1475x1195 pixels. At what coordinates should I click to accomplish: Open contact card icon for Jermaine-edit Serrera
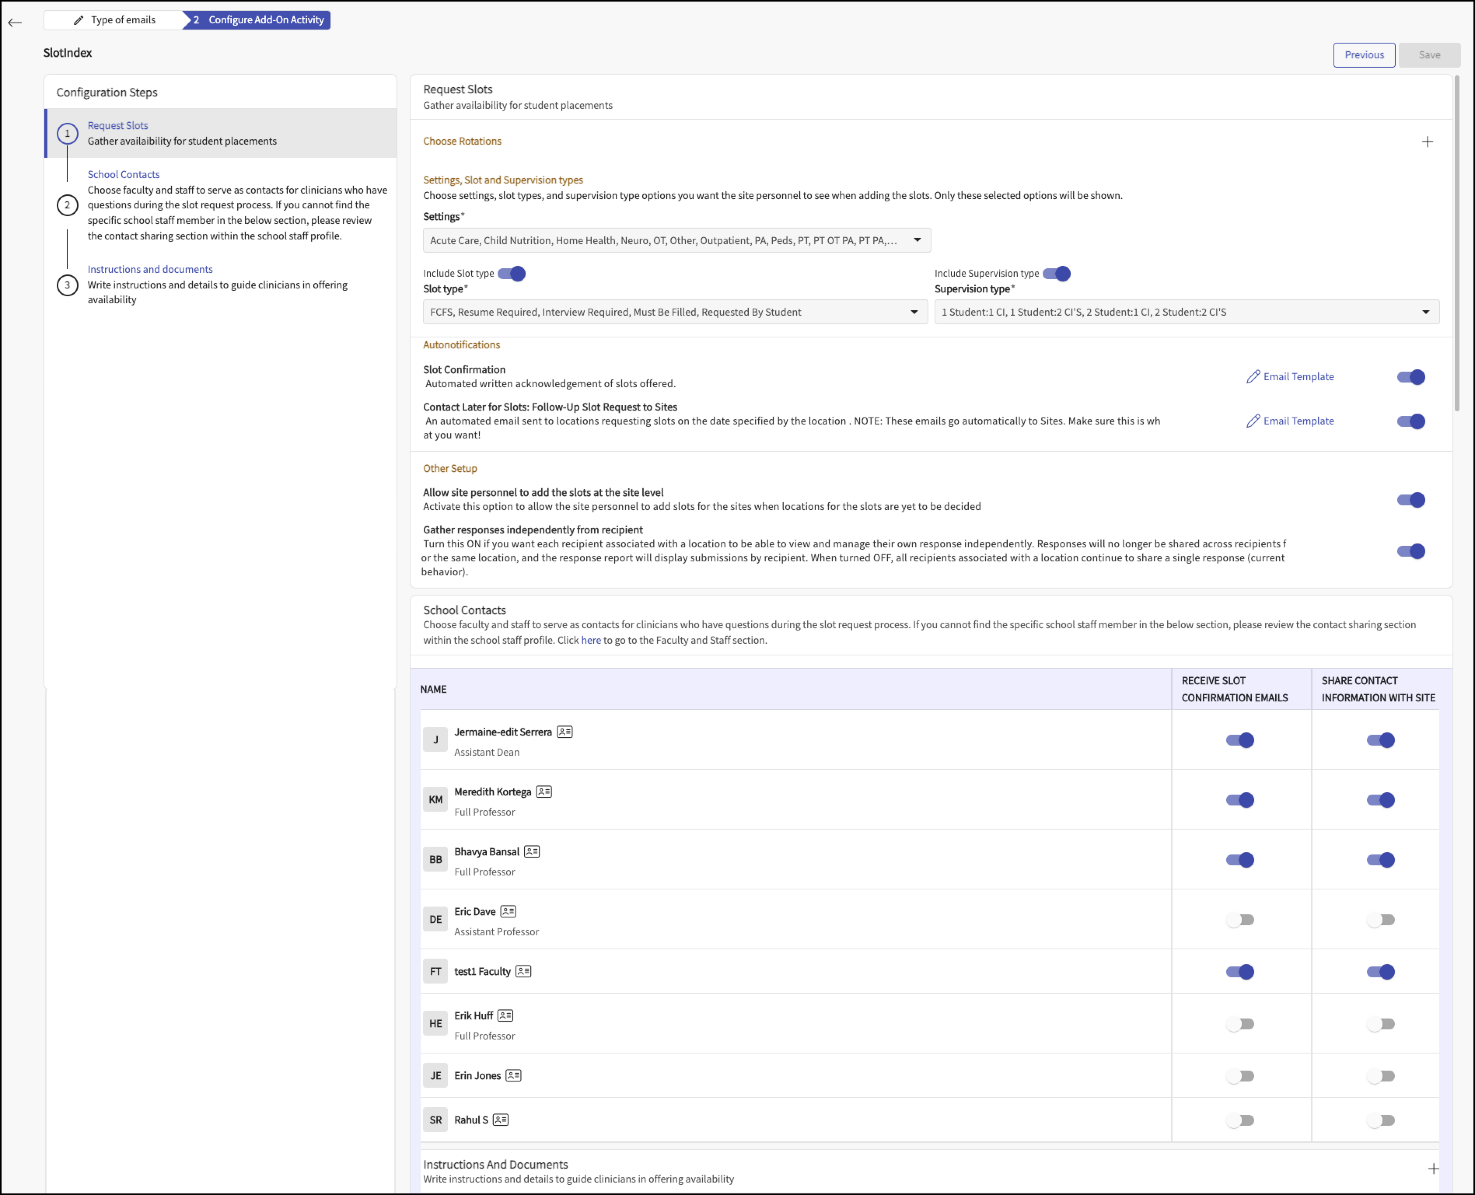564,732
